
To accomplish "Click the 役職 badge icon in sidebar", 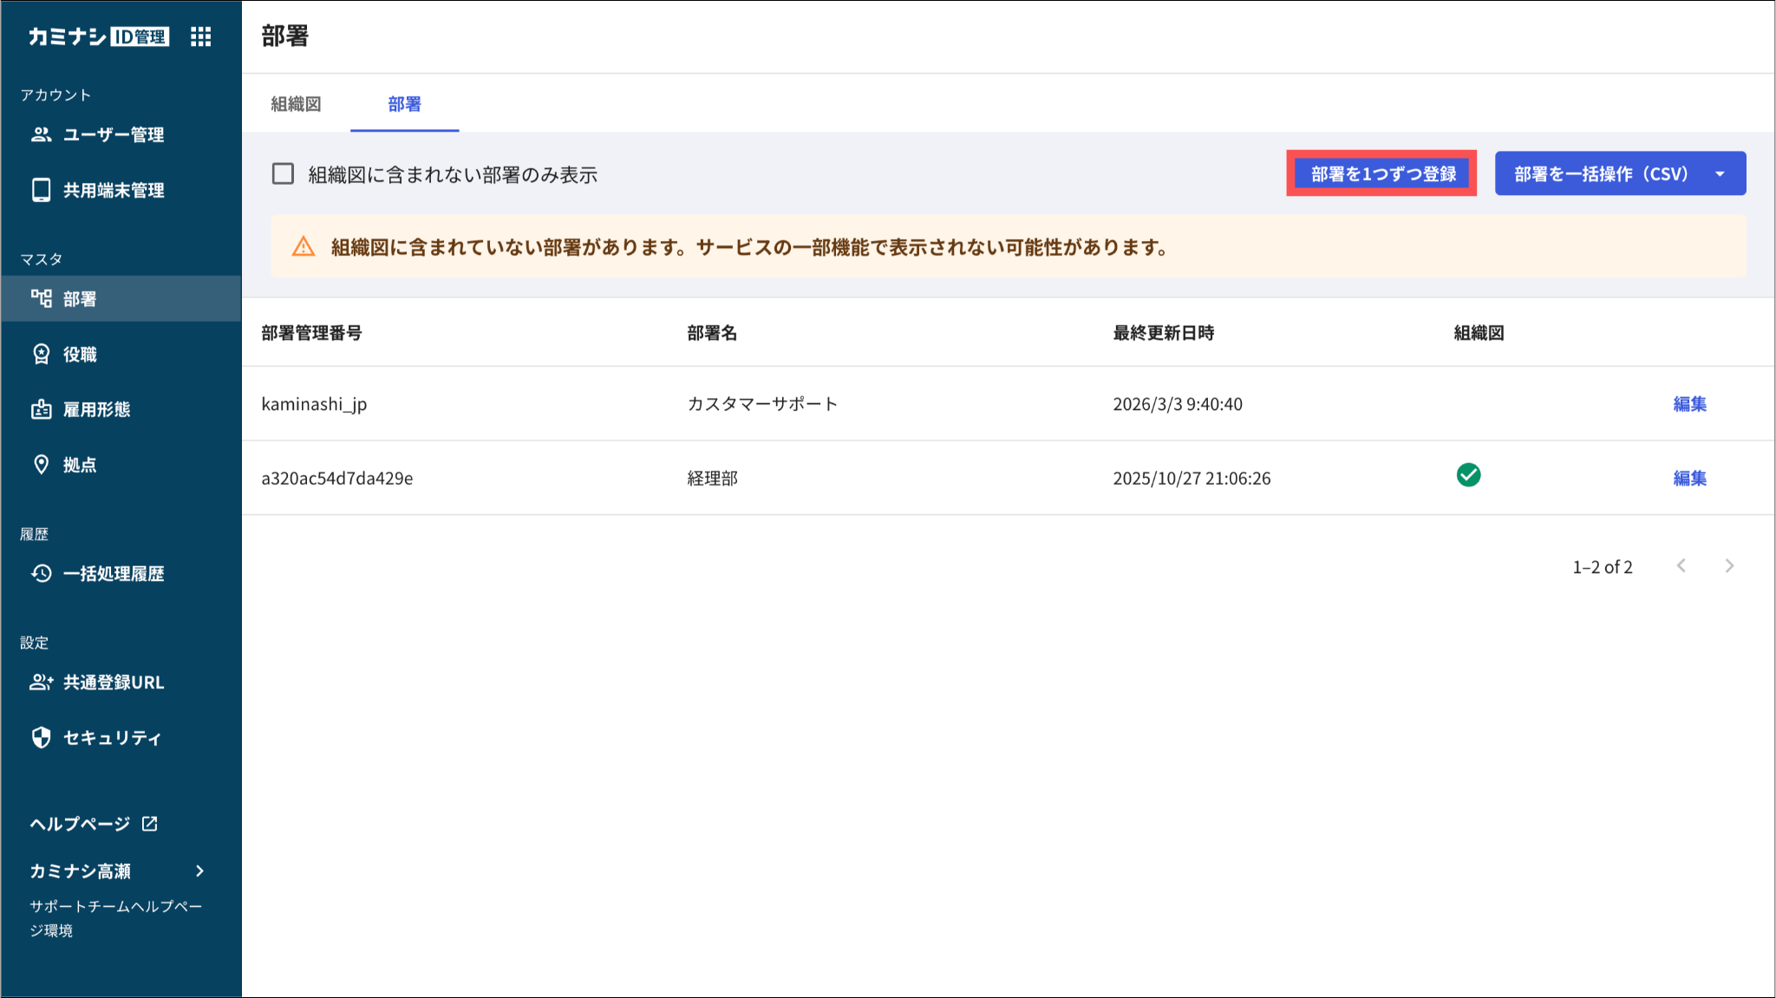I will pos(41,354).
